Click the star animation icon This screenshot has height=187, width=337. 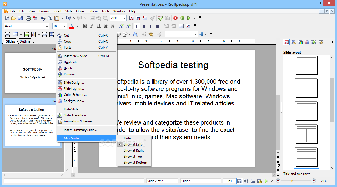coord(151,34)
